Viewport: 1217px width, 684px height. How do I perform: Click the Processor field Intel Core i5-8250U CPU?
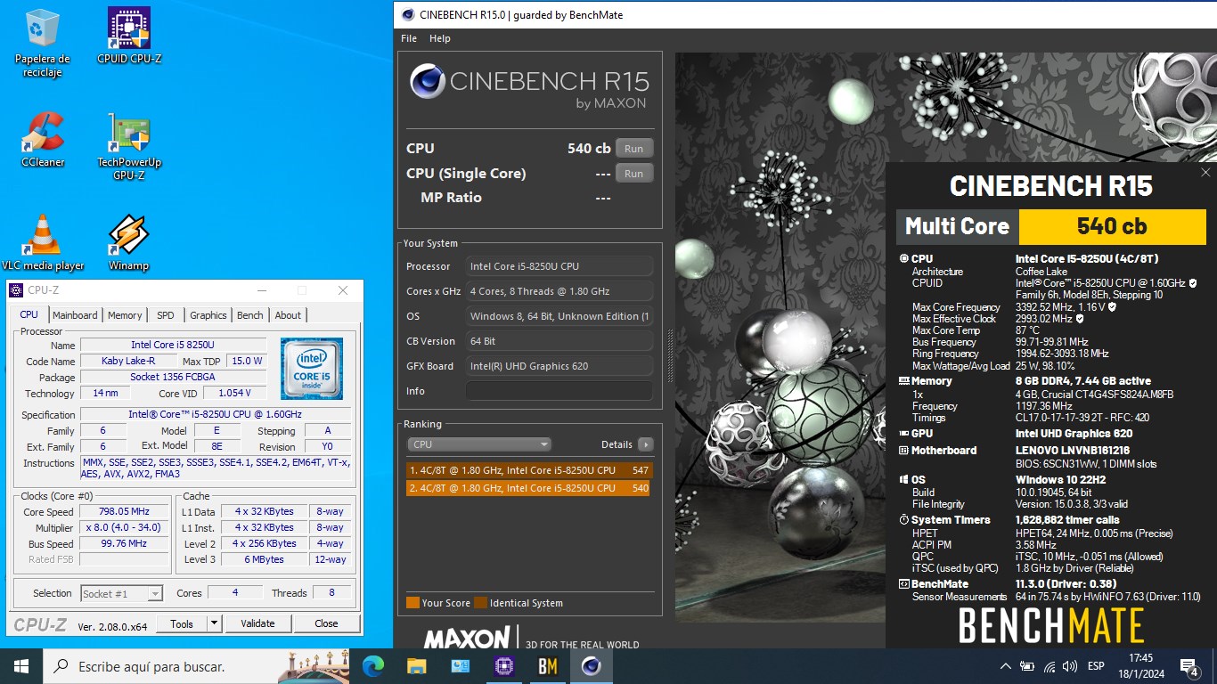[559, 266]
